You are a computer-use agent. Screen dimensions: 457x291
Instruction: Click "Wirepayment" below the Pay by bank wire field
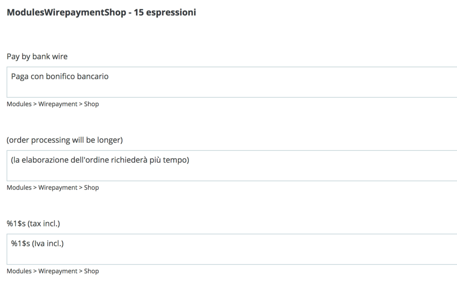(x=58, y=104)
